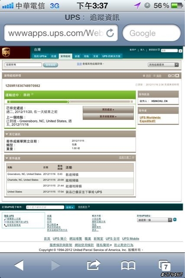Open the other tracking options dropdown
Screen dimensions: 185x278
pos(163,65)
